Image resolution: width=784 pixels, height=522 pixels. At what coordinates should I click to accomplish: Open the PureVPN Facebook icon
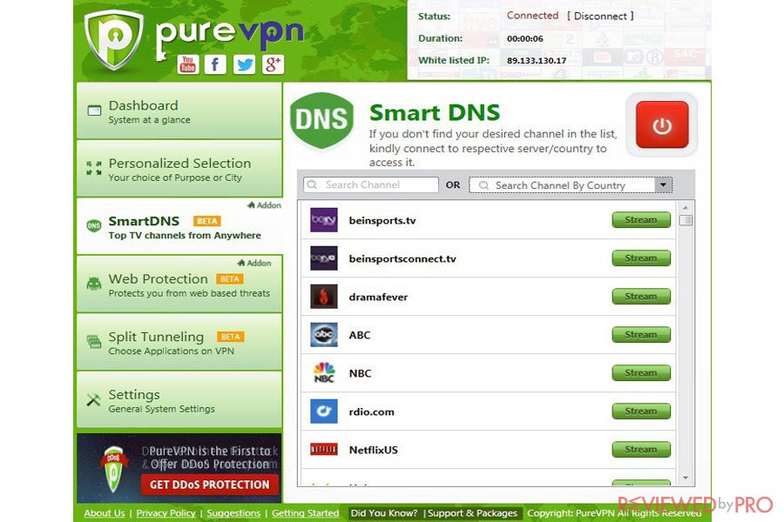[x=215, y=64]
